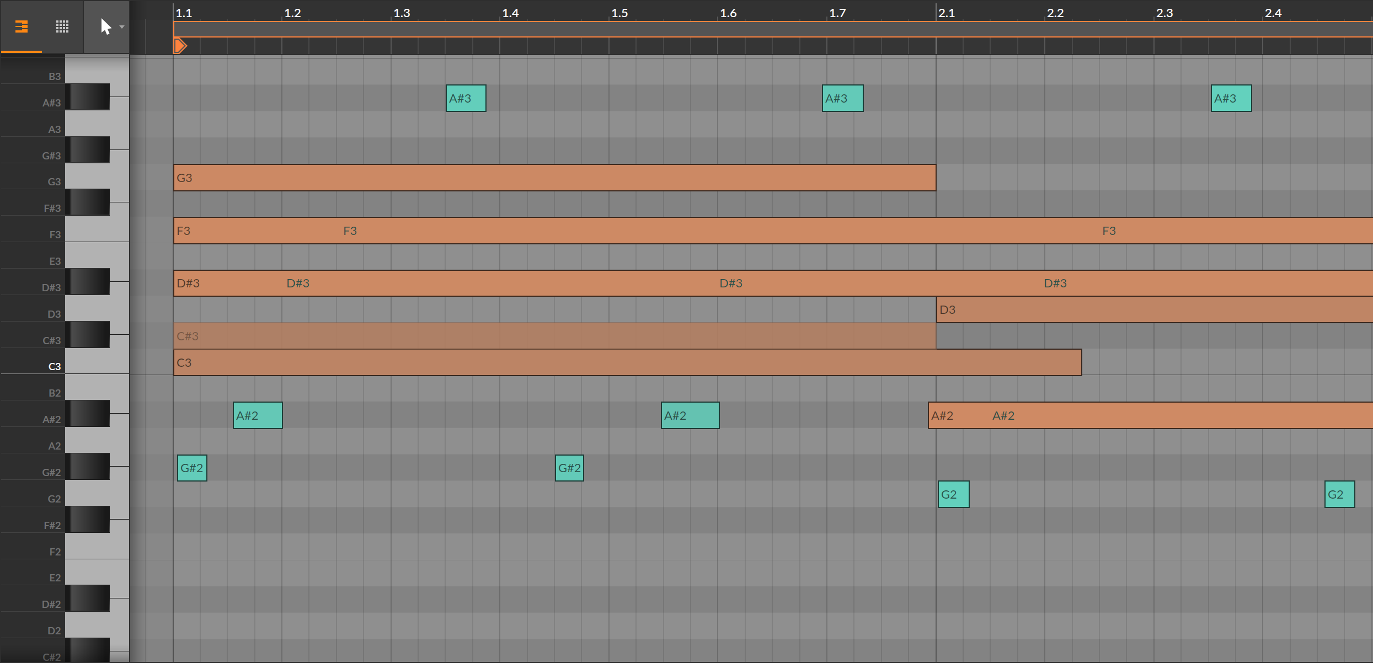Screen dimensions: 1373x663
Task: Select the C3 note block
Action: [627, 362]
